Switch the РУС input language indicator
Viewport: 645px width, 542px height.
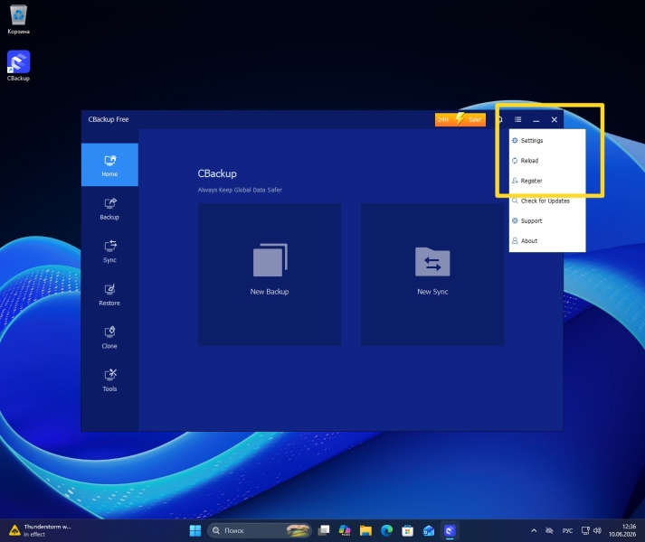tap(568, 530)
